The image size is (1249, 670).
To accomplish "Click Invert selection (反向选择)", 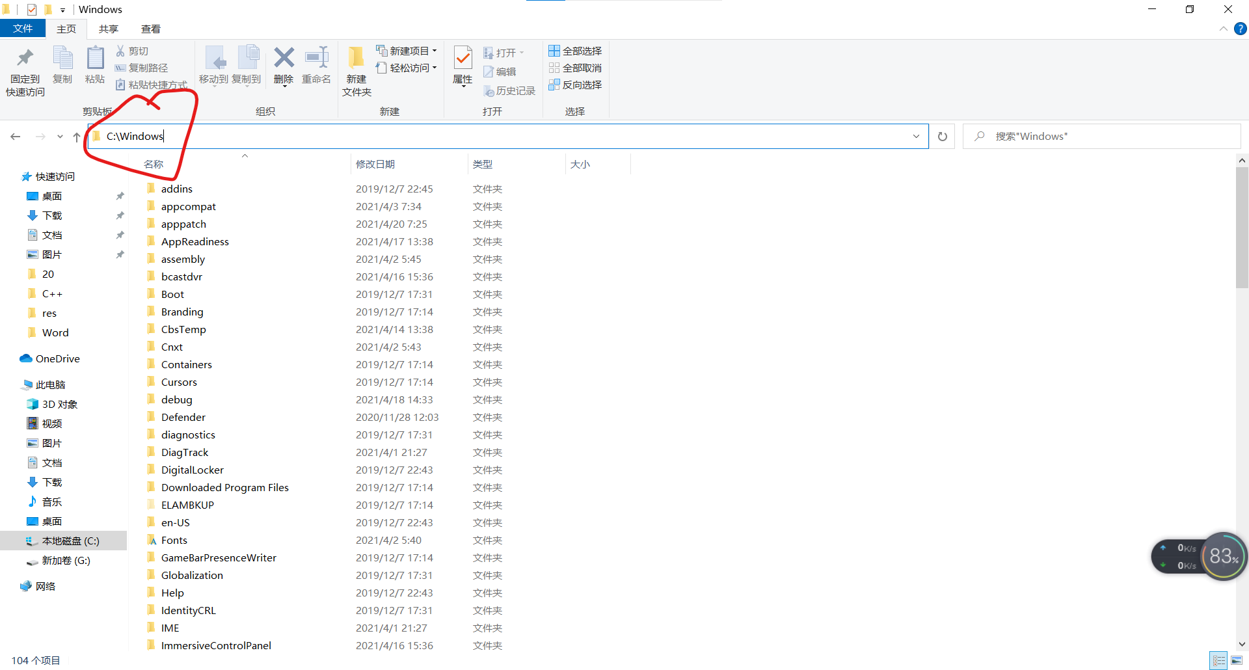I will tap(575, 85).
